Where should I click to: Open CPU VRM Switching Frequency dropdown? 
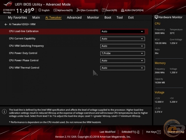tap(123, 46)
